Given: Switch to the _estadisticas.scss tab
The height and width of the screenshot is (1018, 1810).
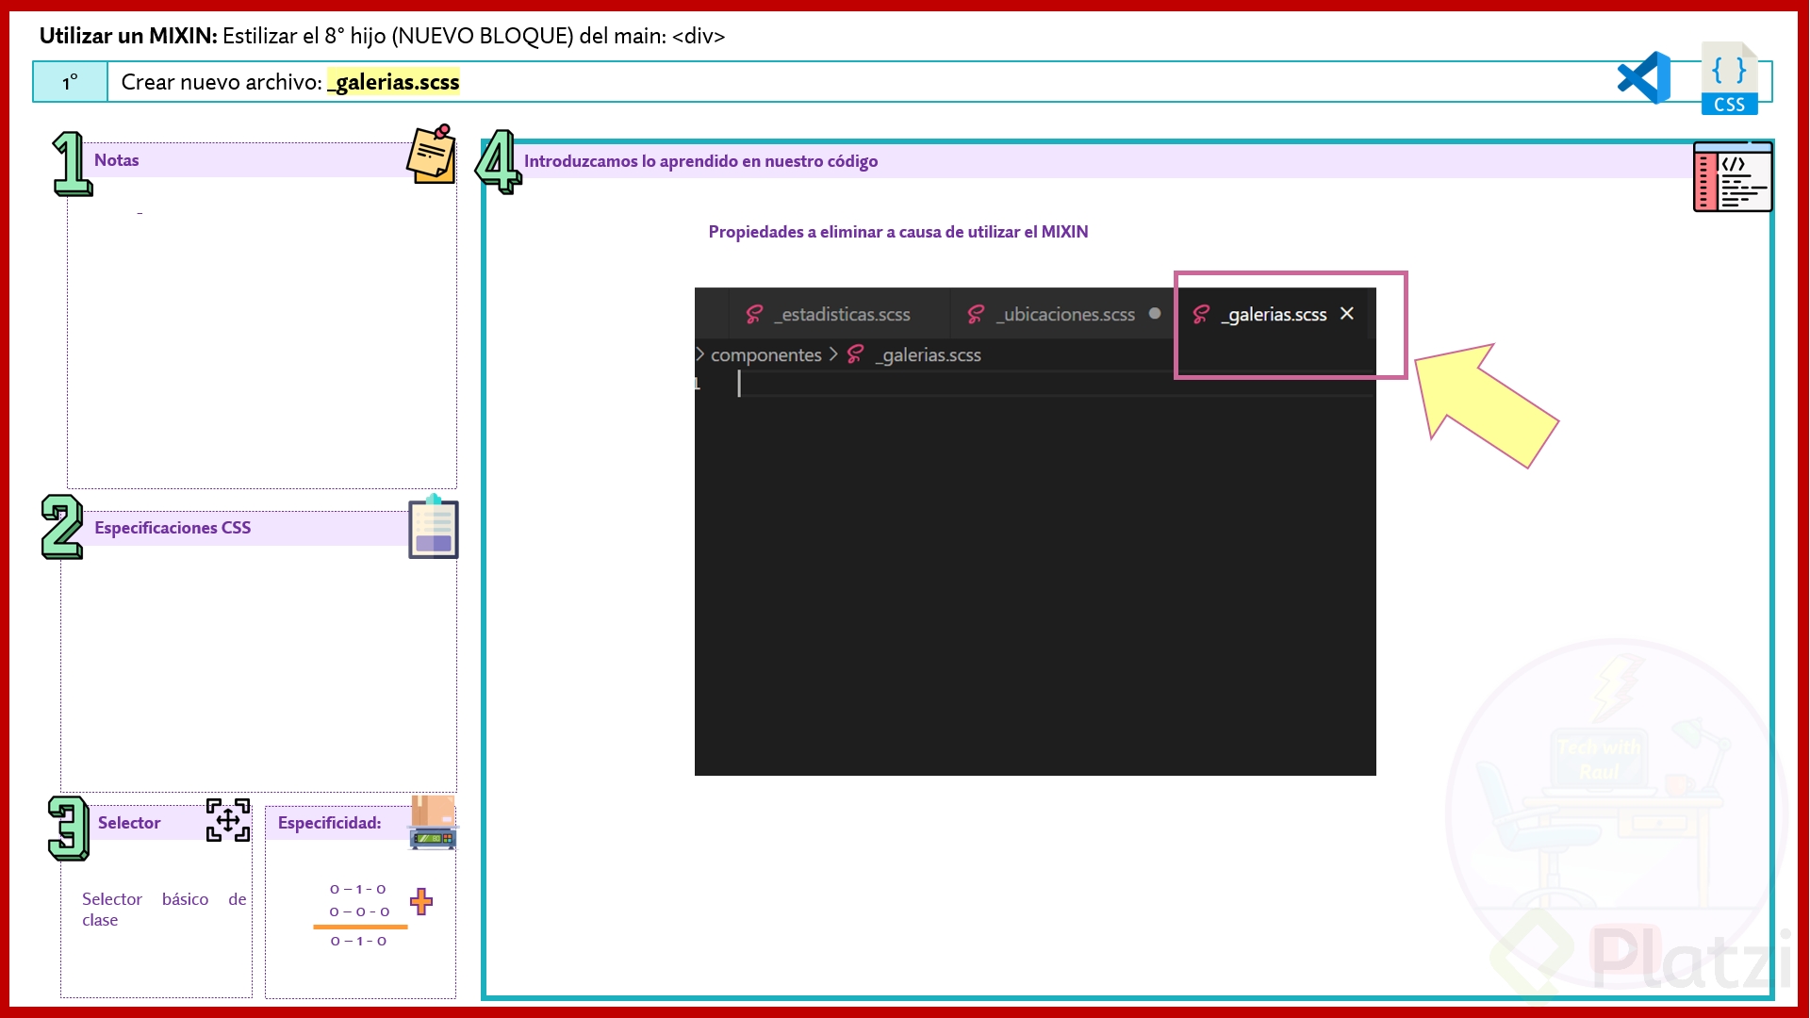Looking at the screenshot, I should 842,314.
